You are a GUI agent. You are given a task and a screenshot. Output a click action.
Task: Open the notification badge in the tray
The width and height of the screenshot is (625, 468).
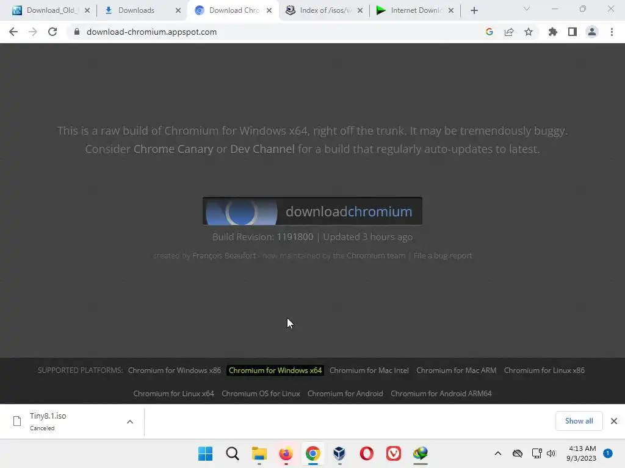[608, 453]
